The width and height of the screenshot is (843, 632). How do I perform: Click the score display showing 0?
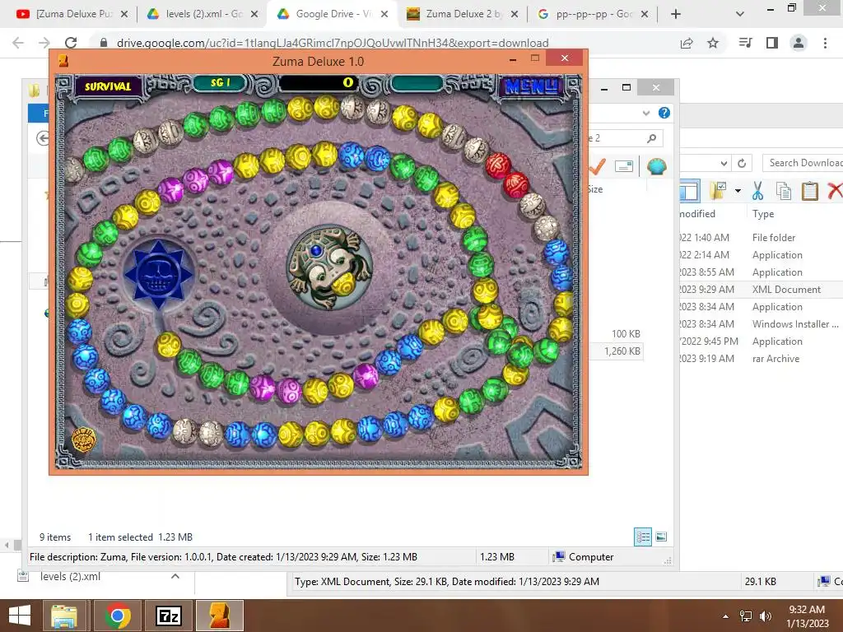pos(319,83)
